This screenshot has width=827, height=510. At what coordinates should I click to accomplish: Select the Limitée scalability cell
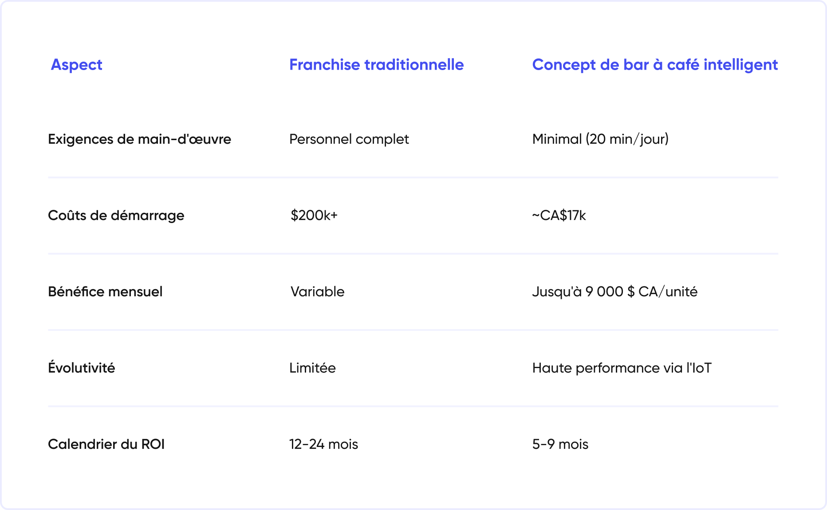[x=312, y=368]
